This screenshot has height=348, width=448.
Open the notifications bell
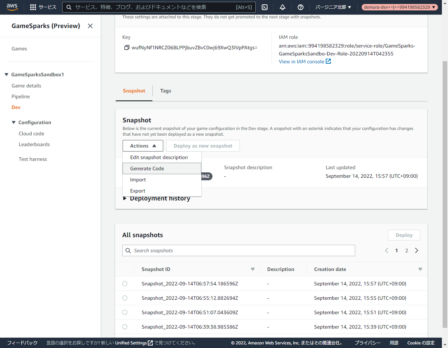tap(282, 6)
